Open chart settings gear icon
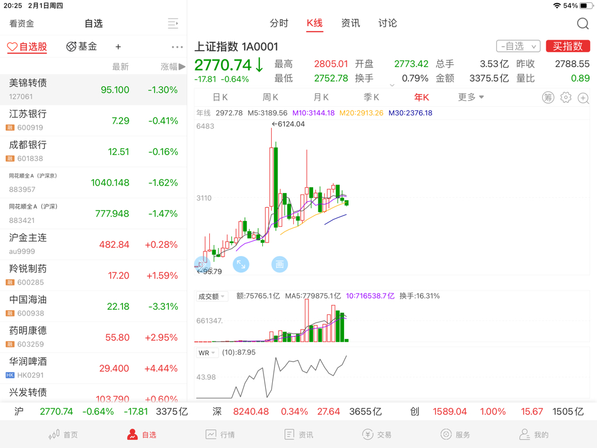This screenshot has height=448, width=597. 566,97
